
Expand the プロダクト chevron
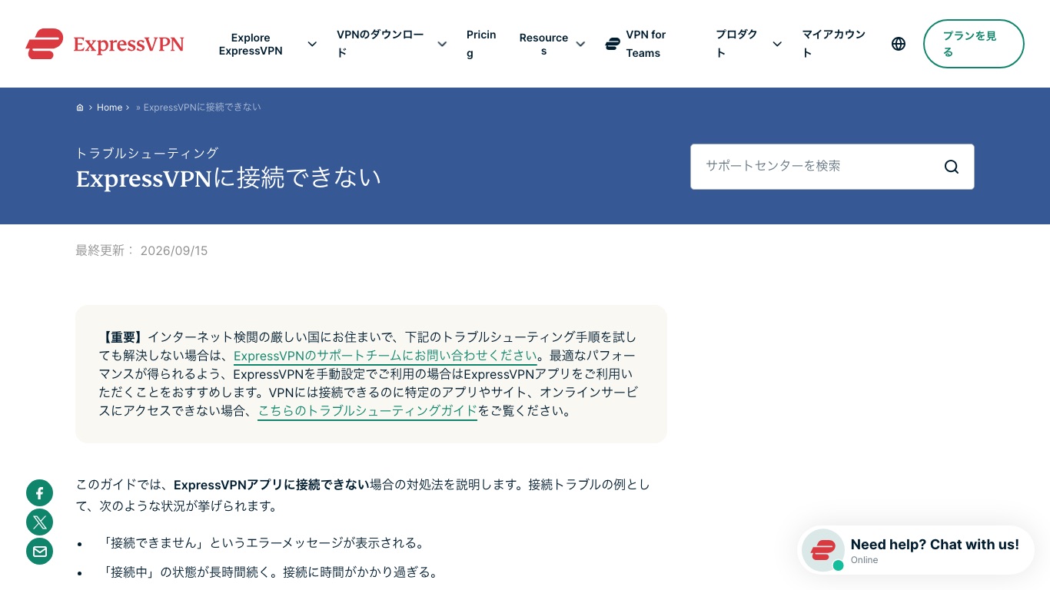tap(777, 44)
